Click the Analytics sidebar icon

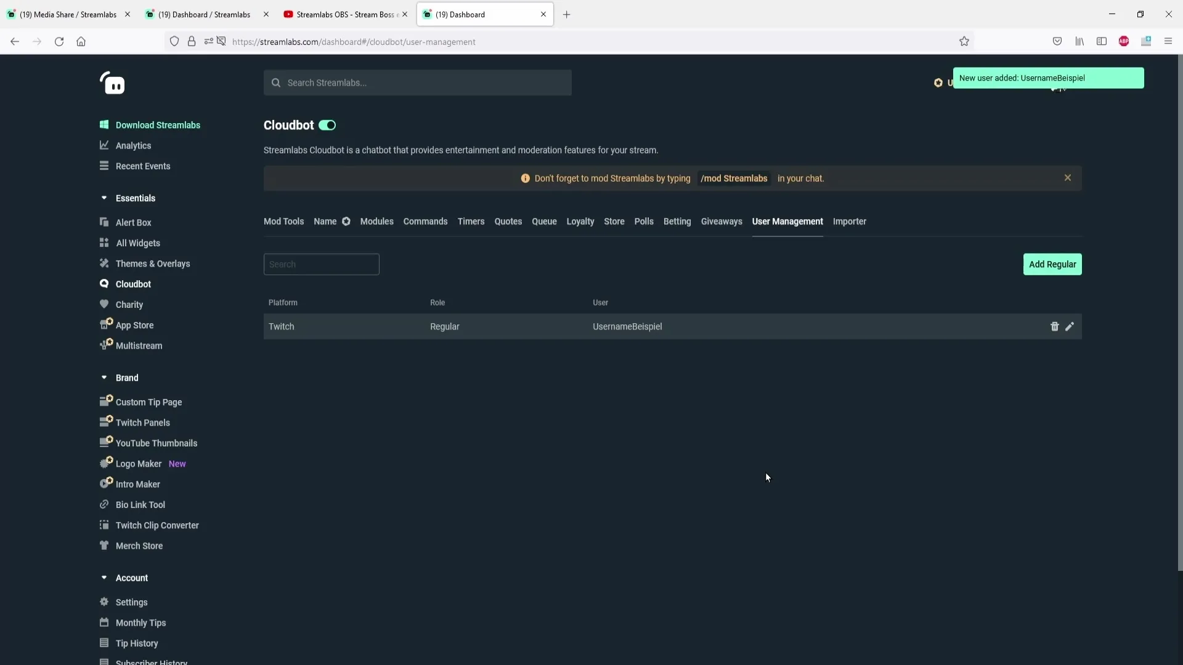(x=104, y=145)
